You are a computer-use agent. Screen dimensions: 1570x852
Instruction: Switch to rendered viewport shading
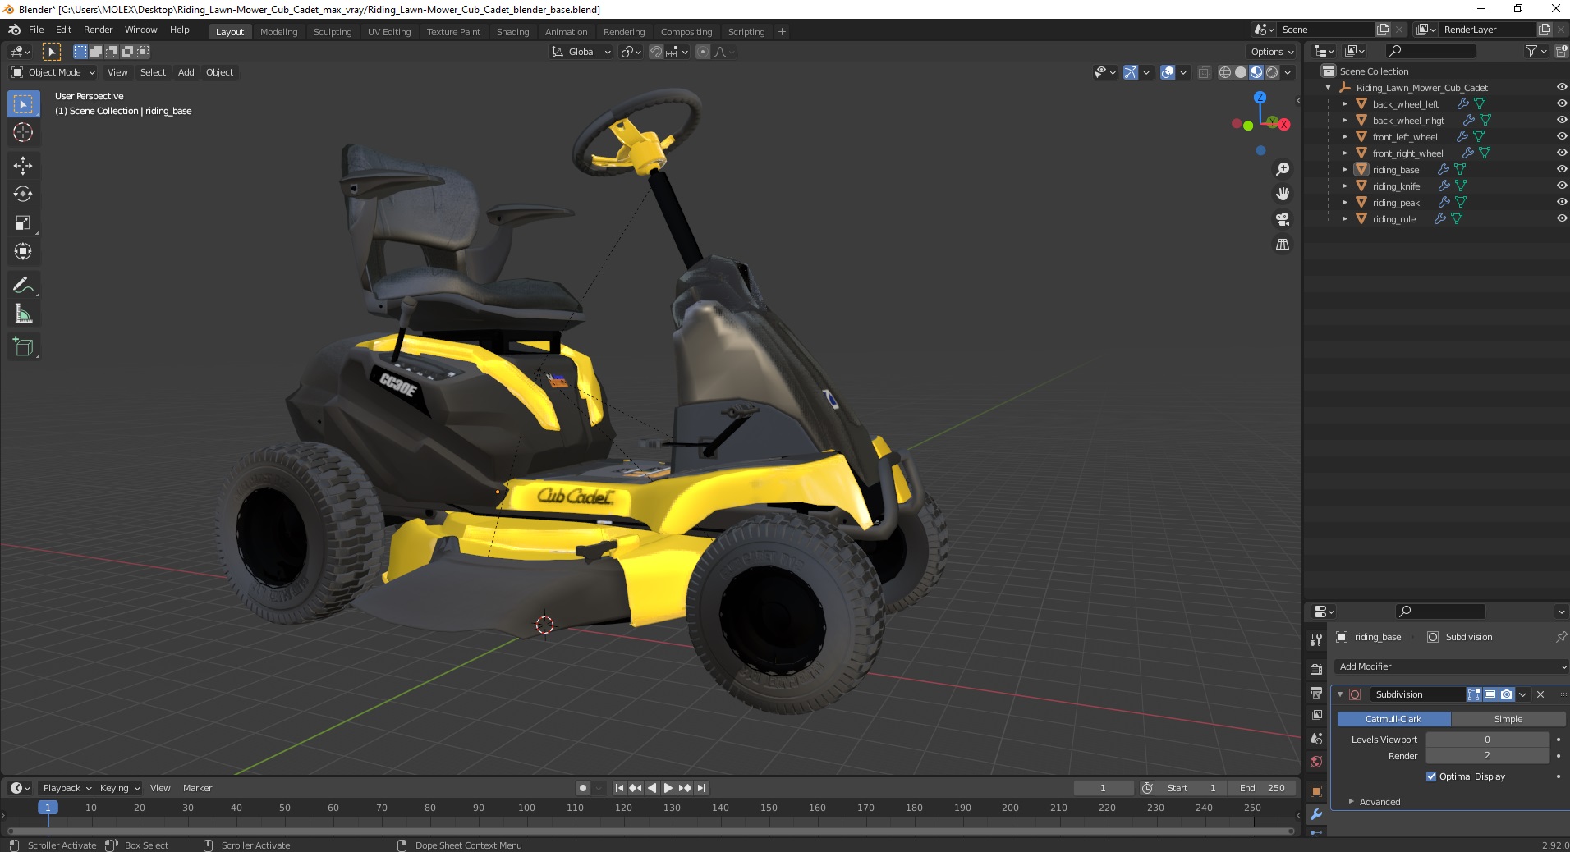(x=1272, y=72)
